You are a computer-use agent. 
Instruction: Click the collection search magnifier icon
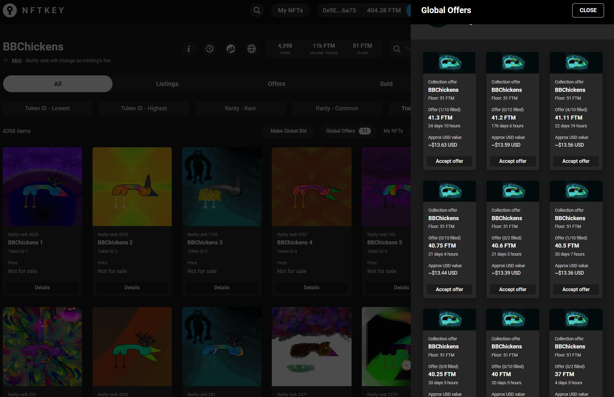[x=397, y=49]
